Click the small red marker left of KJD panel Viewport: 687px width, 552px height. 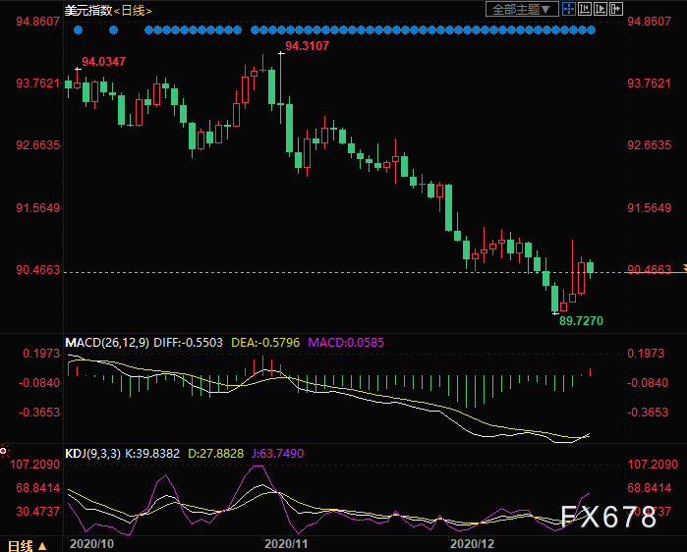coord(3,451)
